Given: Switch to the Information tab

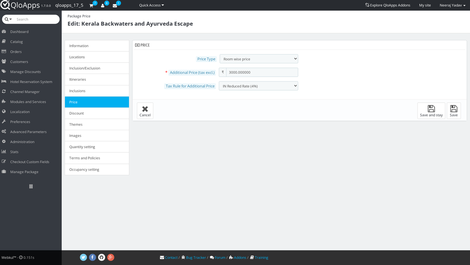Looking at the screenshot, I should click(97, 46).
